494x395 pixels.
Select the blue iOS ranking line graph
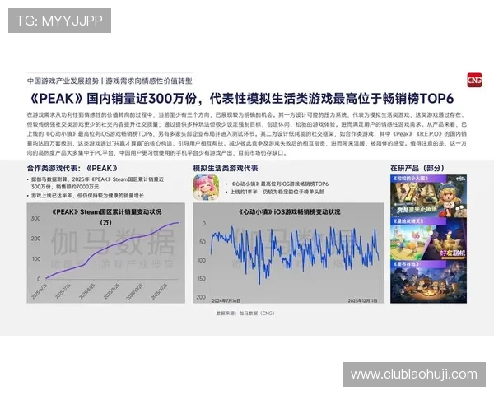coord(295,254)
